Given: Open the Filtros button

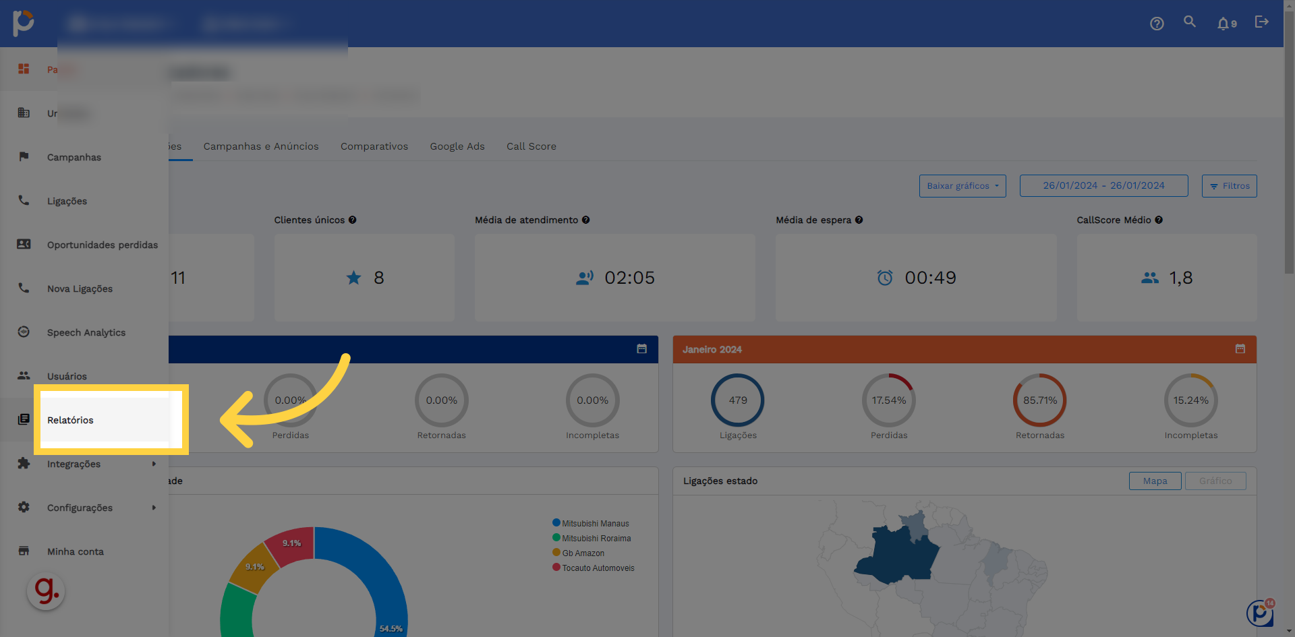Looking at the screenshot, I should (x=1229, y=186).
